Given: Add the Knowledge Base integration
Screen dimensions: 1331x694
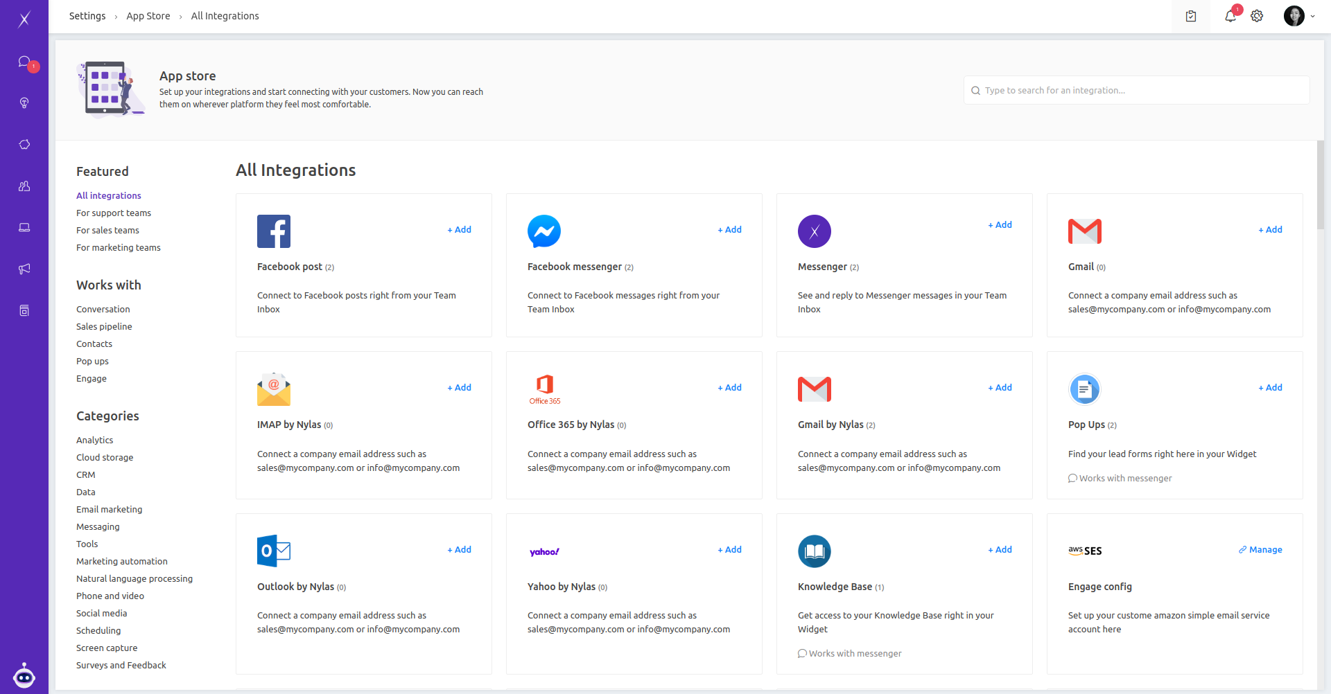Looking at the screenshot, I should point(1000,550).
